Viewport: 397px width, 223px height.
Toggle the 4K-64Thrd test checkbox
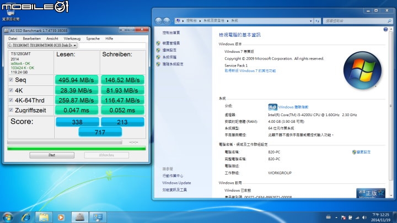[x=11, y=100]
